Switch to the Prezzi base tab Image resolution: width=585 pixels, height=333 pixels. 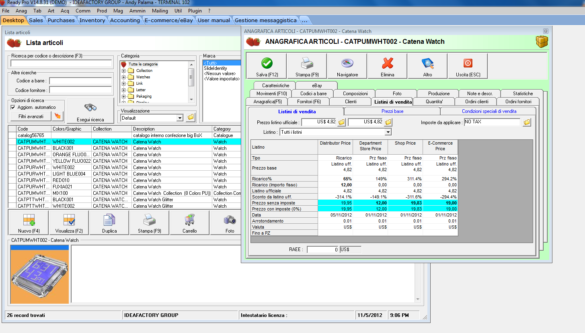click(x=392, y=111)
